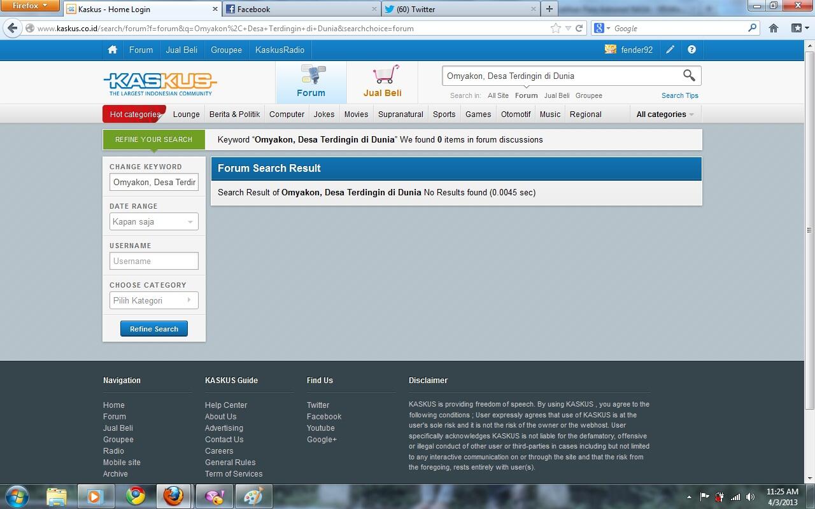The image size is (815, 509).
Task: Search Google with the search bar magnifier
Action: (x=752, y=28)
